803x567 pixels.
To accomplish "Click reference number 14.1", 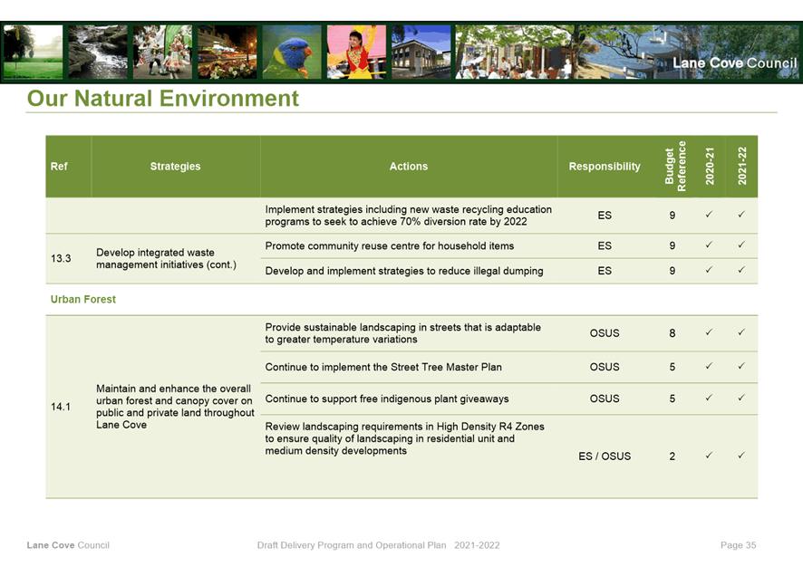I will 61,407.
